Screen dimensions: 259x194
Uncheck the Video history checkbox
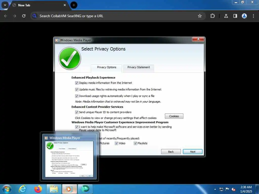(x=116, y=143)
